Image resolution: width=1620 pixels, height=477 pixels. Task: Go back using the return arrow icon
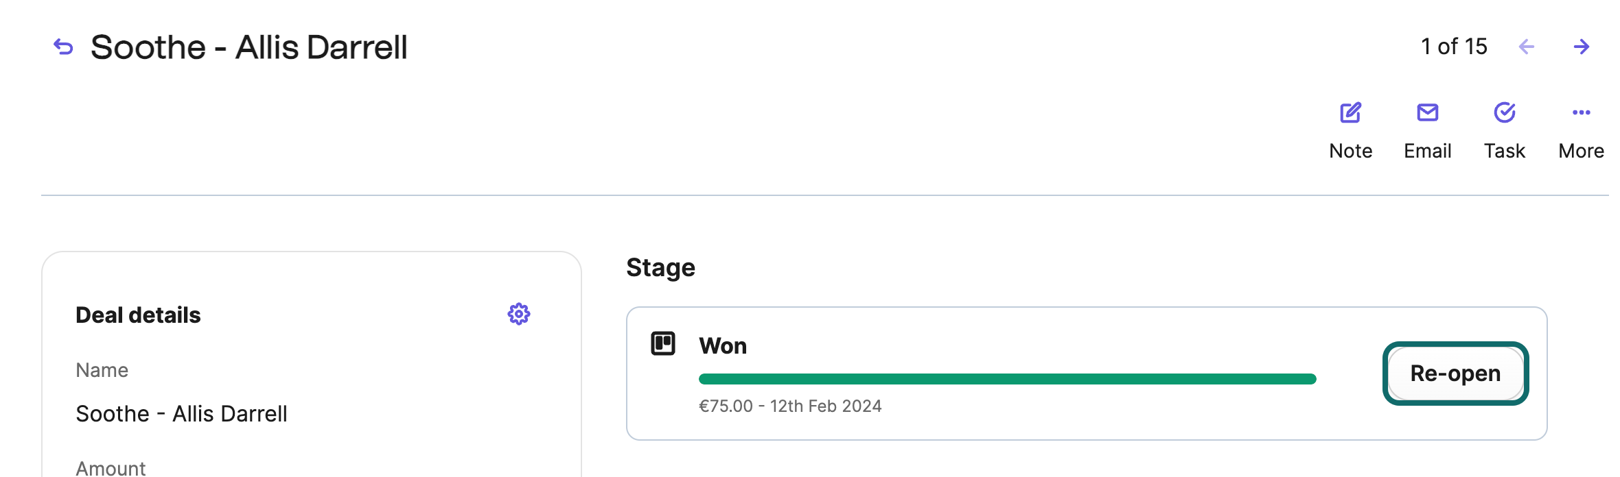[63, 47]
